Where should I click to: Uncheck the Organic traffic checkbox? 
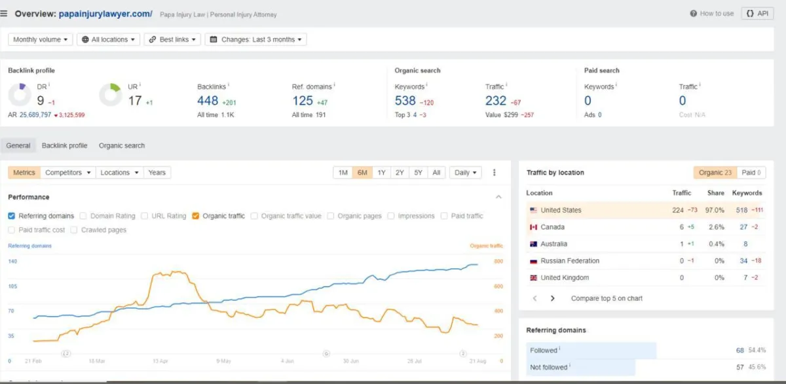pyautogui.click(x=196, y=216)
